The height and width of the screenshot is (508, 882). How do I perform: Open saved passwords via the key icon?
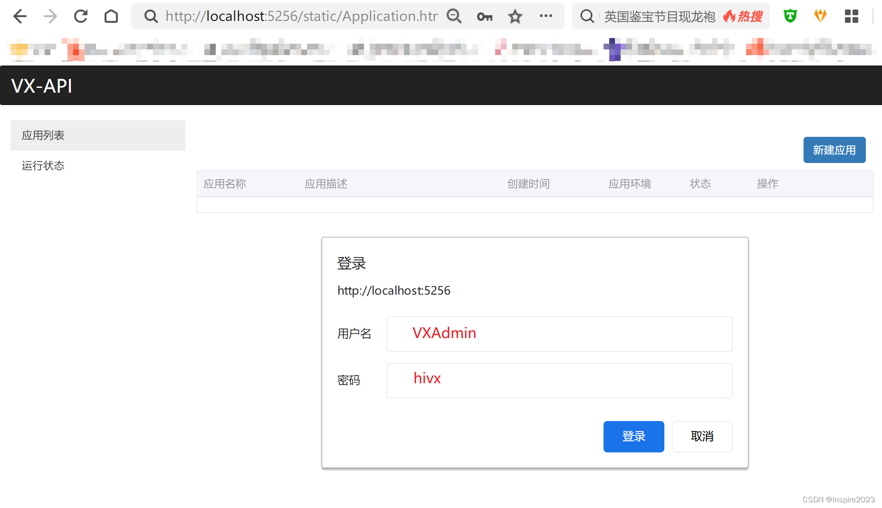coord(485,17)
